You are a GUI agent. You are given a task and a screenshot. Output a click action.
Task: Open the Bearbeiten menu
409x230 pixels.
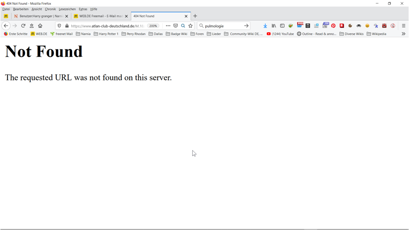coord(20,9)
